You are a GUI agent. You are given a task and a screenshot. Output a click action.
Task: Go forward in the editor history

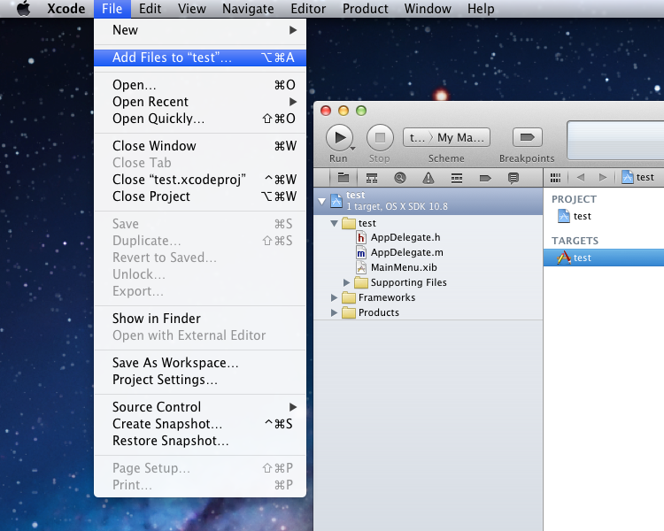coord(603,177)
